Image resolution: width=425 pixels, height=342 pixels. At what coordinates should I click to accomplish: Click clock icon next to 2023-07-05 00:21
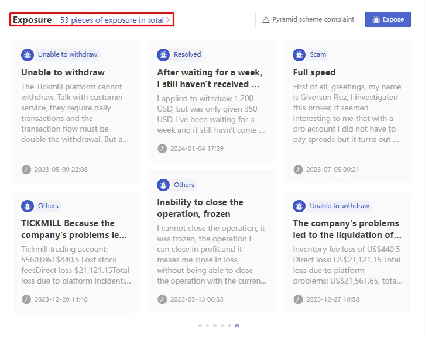click(x=298, y=170)
